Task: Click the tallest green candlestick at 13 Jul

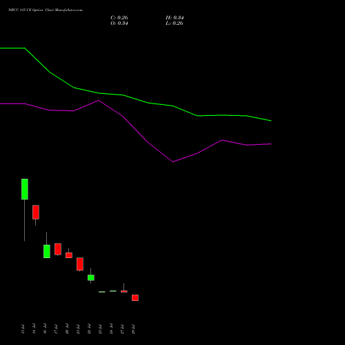Action: [x=25, y=189]
